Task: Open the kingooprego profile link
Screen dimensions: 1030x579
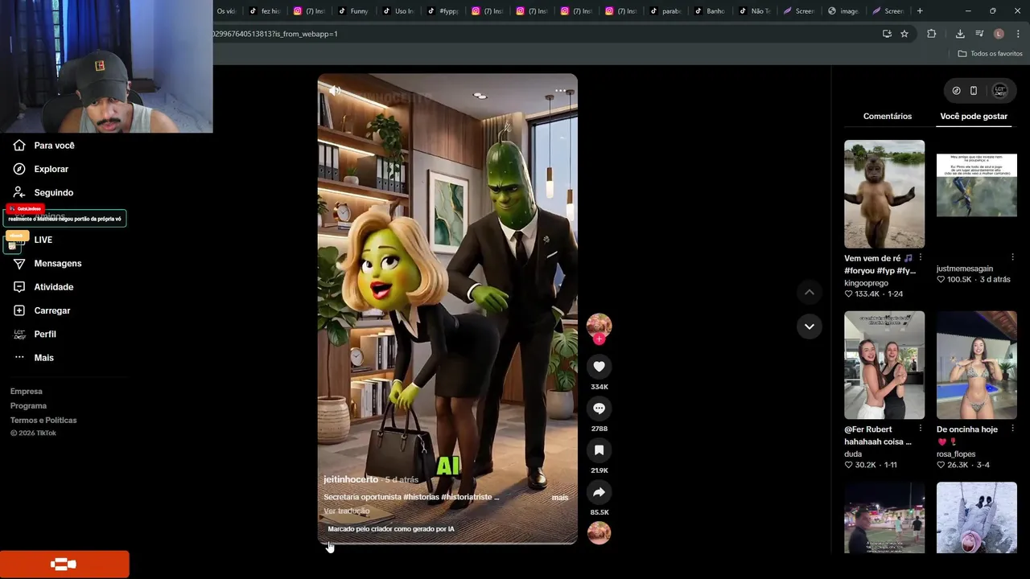Action: coord(866,283)
